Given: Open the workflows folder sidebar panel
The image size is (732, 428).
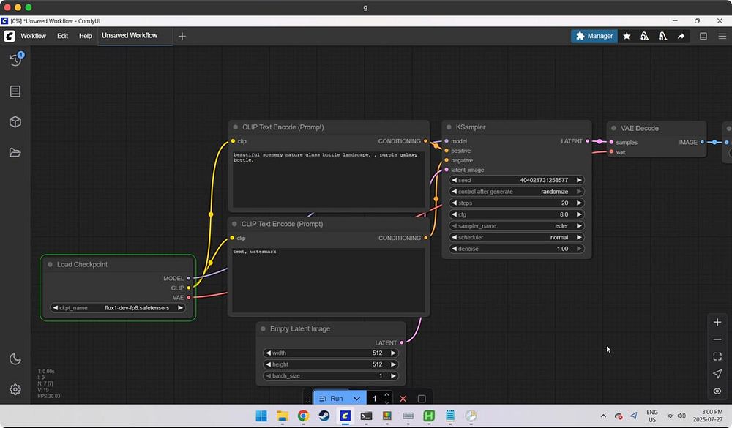Looking at the screenshot, I should (15, 152).
